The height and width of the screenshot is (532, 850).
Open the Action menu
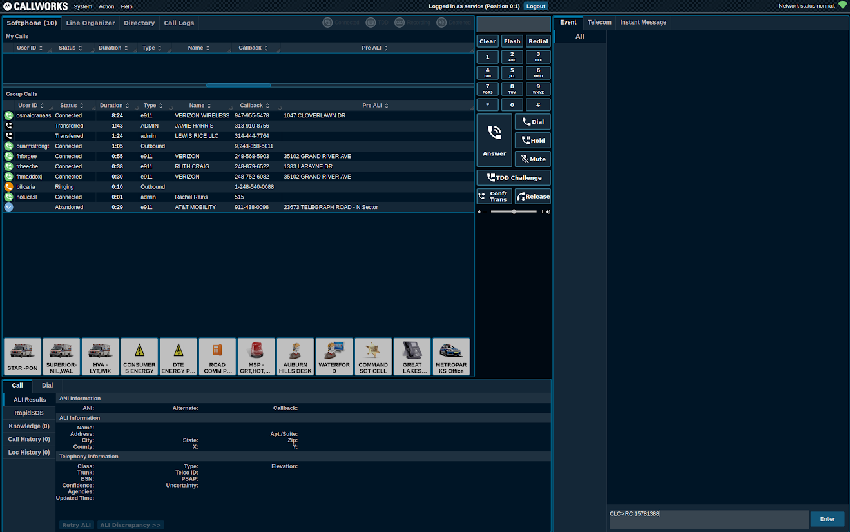106,6
